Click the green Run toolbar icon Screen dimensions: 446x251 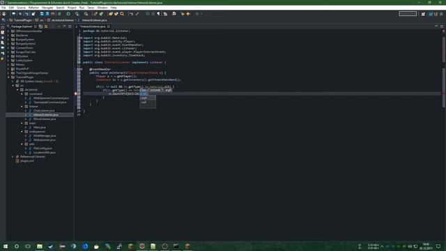point(68,14)
